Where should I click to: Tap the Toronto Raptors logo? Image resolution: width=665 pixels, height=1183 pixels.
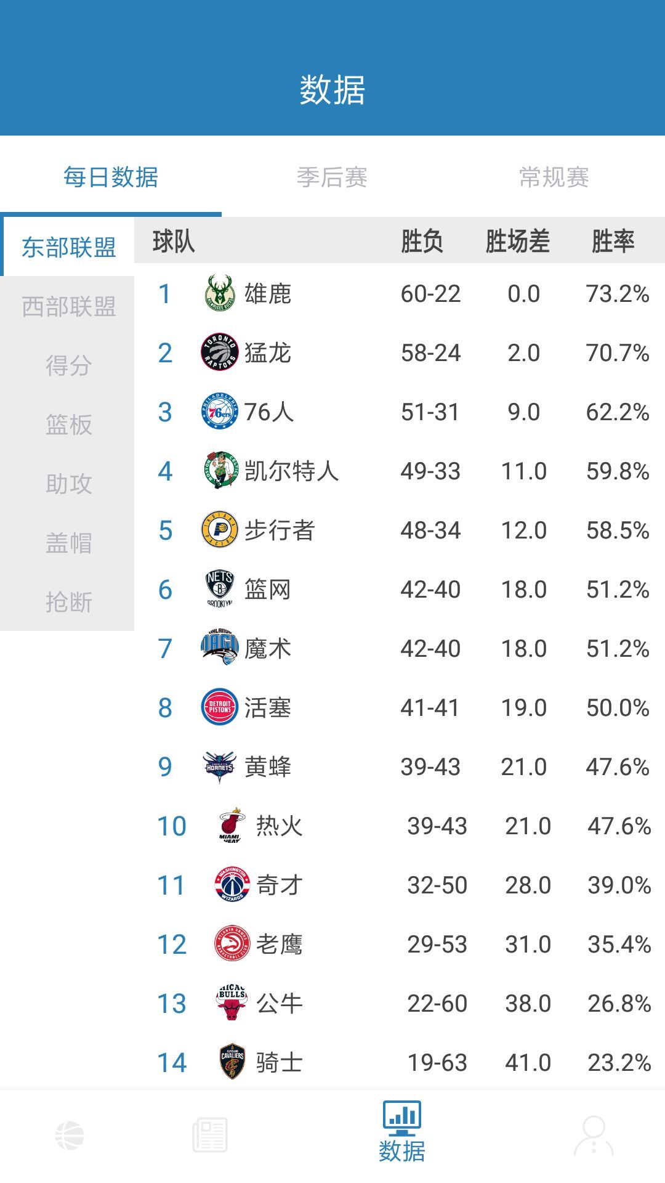pyautogui.click(x=220, y=352)
